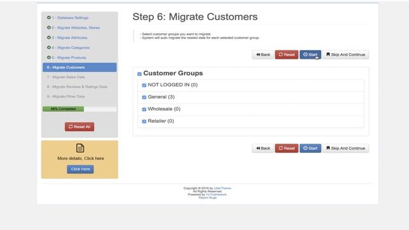409x230 pixels.
Task: Open step 9 Migrate Other Data
Action: tap(66, 96)
